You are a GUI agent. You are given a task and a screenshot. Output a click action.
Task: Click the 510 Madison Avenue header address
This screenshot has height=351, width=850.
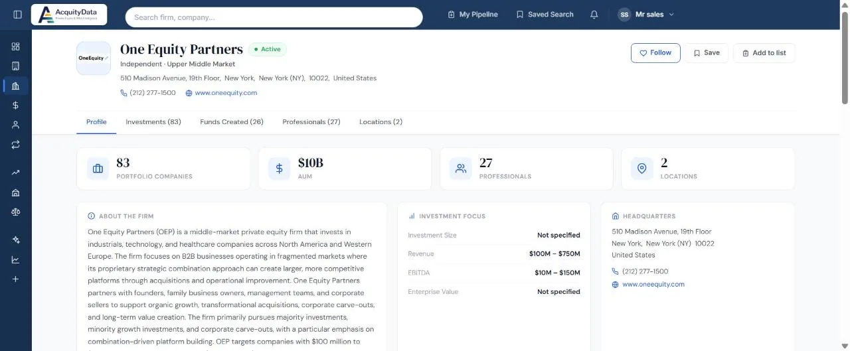tap(248, 78)
